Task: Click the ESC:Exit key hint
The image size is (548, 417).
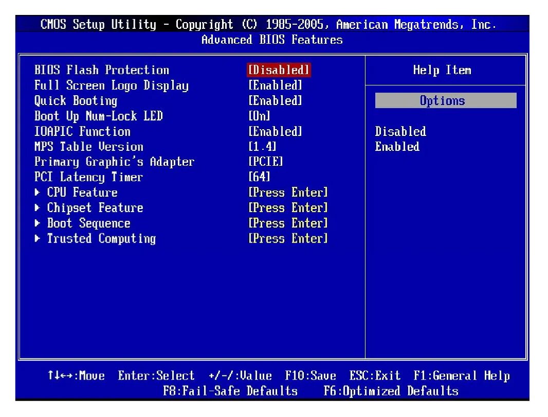Action: coord(375,376)
